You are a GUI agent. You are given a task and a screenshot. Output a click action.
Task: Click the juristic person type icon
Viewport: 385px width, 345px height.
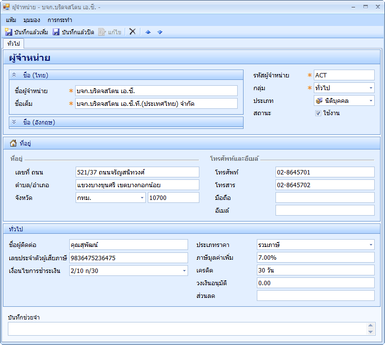(x=319, y=100)
